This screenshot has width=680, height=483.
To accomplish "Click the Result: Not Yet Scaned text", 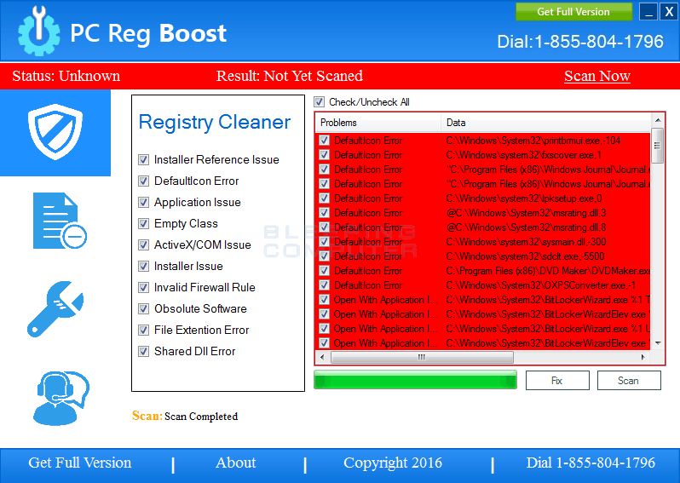I will (289, 76).
